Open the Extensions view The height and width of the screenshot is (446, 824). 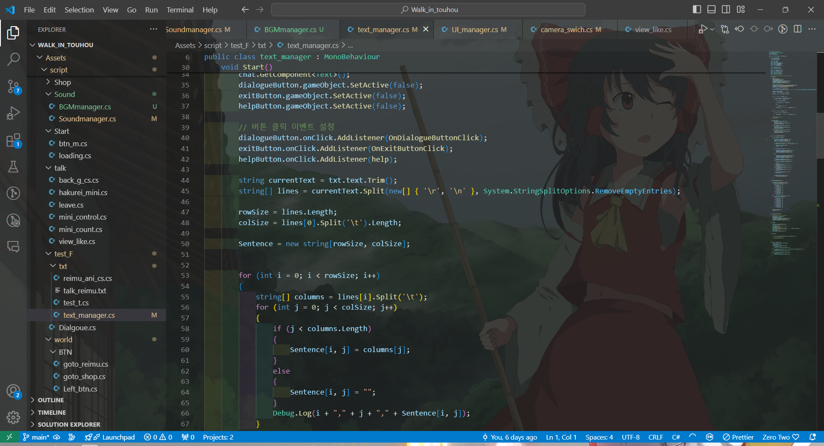(x=13, y=140)
